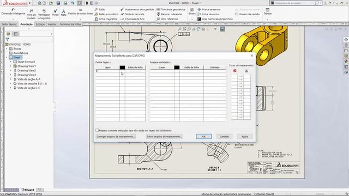Undo the last action
Viewport: 349px width, 196px height.
click(x=73, y=3)
